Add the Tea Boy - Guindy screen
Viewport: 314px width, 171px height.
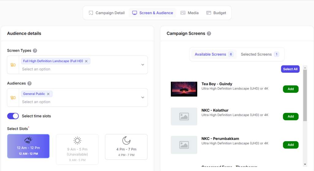coord(290,89)
